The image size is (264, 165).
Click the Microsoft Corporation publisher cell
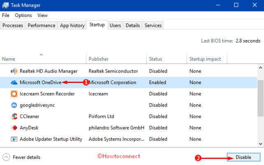(x=112, y=82)
